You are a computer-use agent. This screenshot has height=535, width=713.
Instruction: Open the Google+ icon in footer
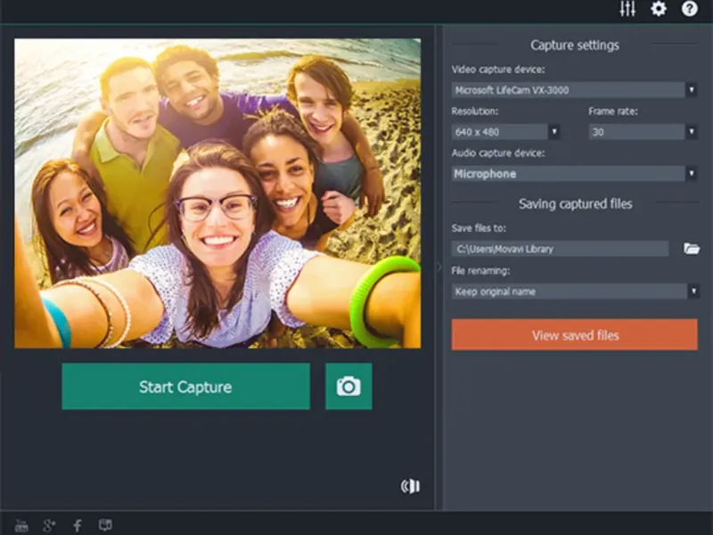click(x=49, y=525)
